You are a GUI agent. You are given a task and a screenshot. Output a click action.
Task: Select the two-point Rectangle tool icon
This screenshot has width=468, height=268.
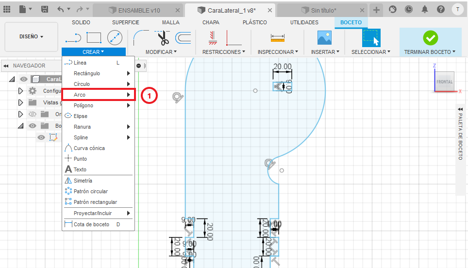tap(94, 38)
